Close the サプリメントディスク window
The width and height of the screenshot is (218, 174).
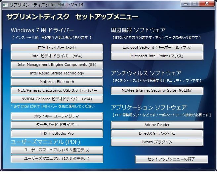coord(207,4)
